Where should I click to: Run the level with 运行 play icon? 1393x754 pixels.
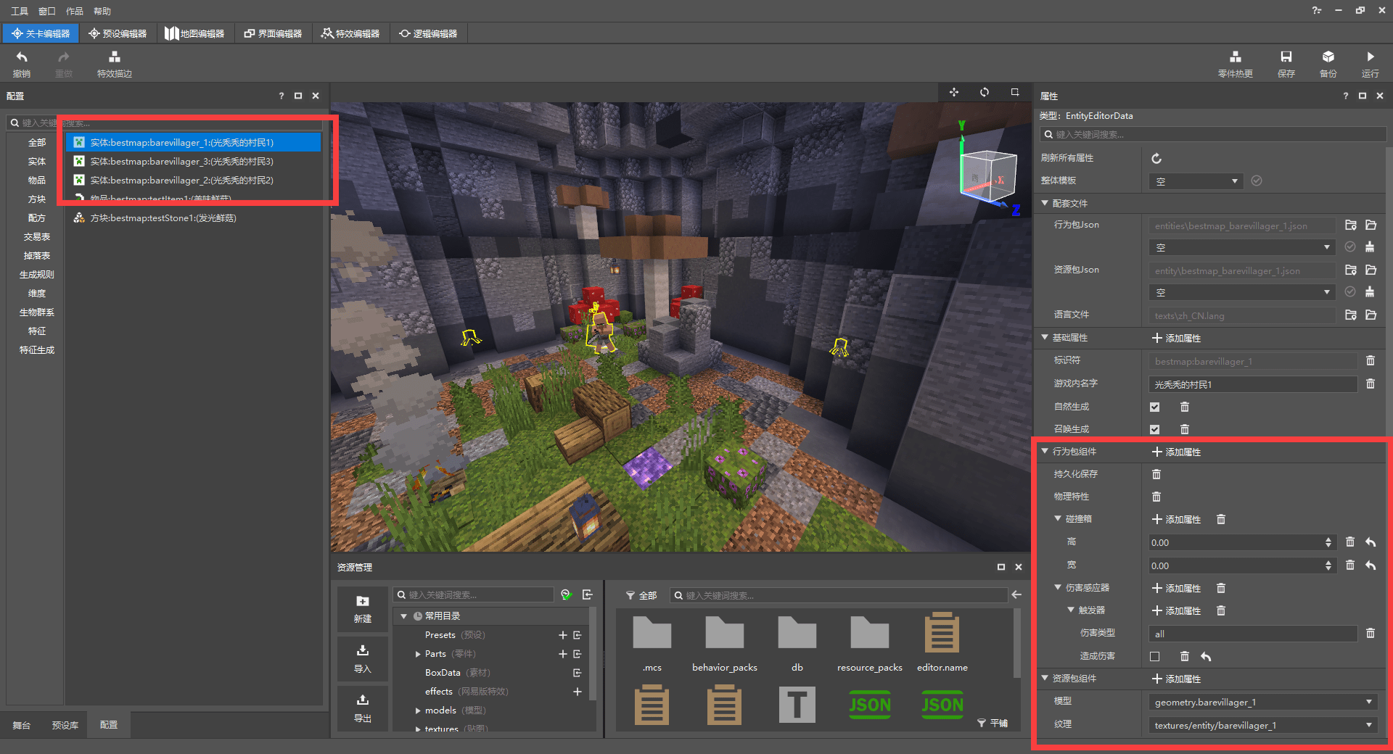[x=1370, y=57]
